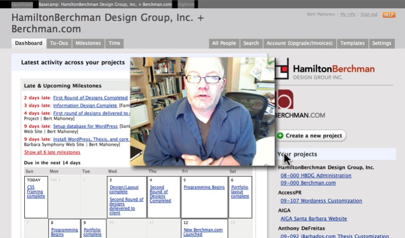Open the Milestones tab
The width and height of the screenshot is (405, 238).
[88, 44]
